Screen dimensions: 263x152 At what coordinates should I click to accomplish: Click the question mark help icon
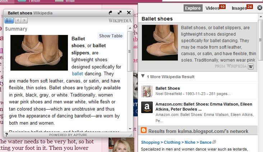coord(6,134)
